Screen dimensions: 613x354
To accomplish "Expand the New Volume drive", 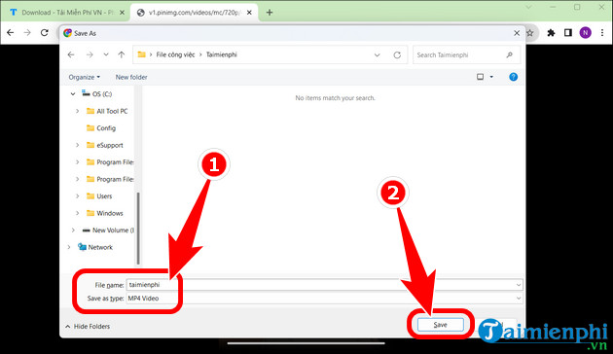I will pos(73,230).
